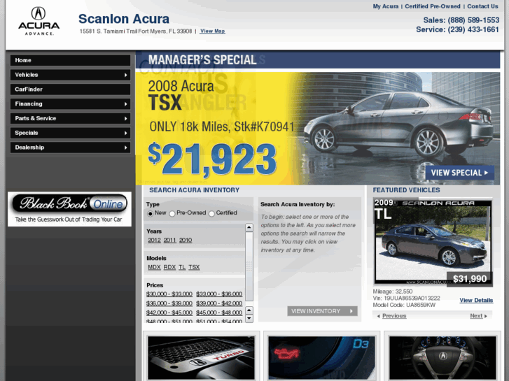509x381 pixels.
Task: Filter inventory by TSX model
Action: tap(194, 267)
